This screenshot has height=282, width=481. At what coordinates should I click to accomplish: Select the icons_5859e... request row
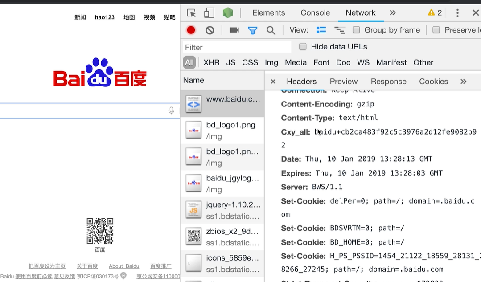coord(222,264)
